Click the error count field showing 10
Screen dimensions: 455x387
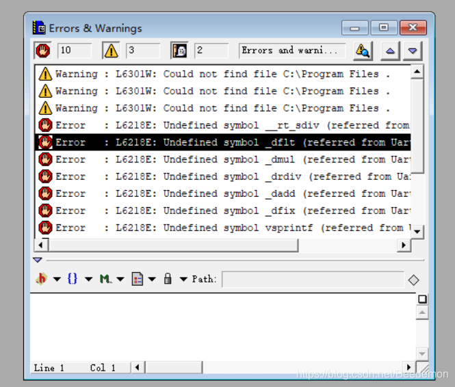click(x=75, y=51)
